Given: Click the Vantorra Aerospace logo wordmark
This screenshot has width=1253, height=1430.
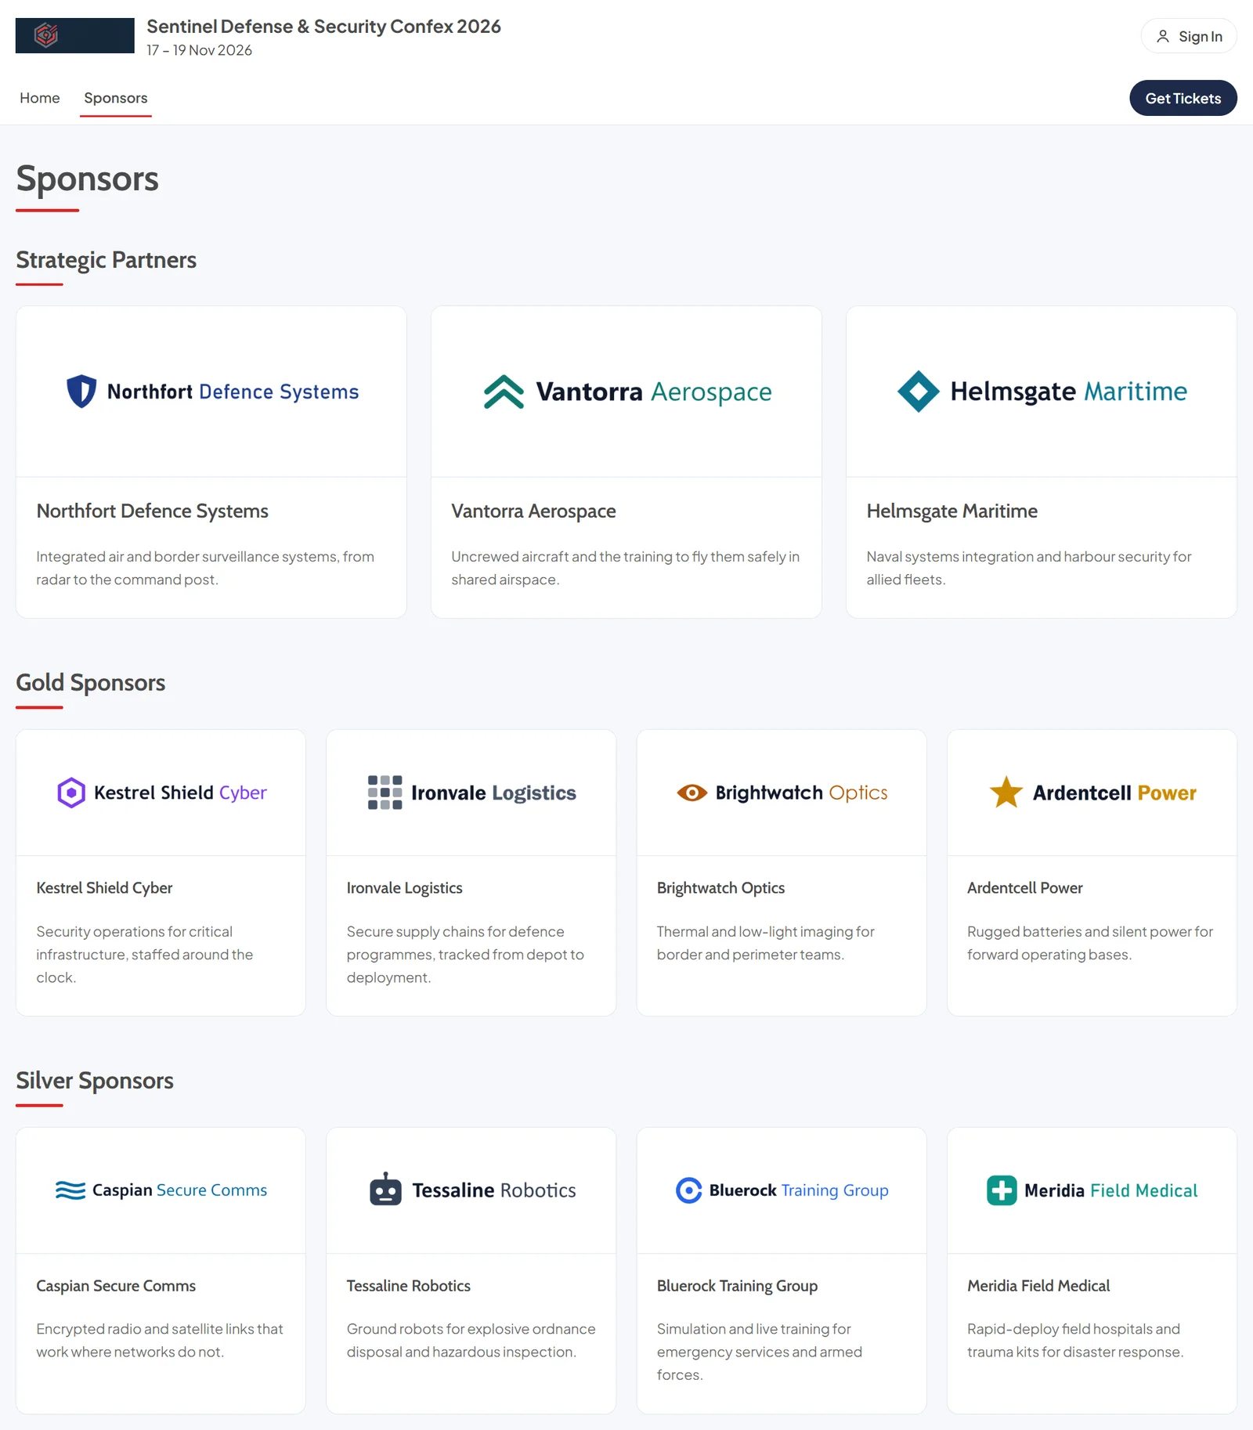Looking at the screenshot, I should pyautogui.click(x=654, y=392).
